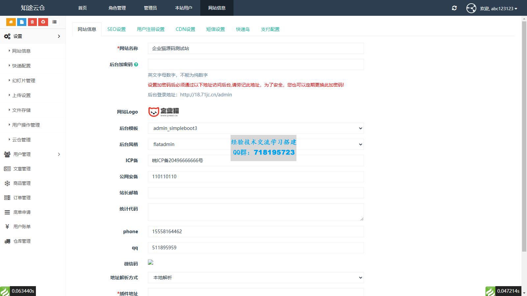Viewport: 527px width, 296px height.
Task: Focus the ICP备 input field
Action: coord(256,160)
